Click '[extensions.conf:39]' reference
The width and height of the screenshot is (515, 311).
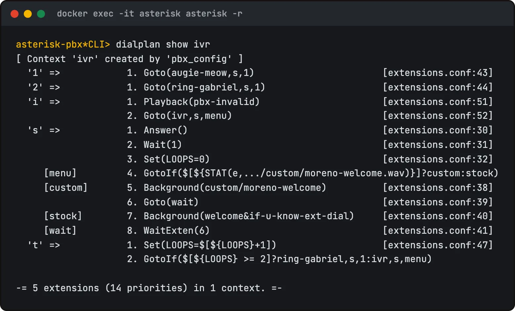438,202
